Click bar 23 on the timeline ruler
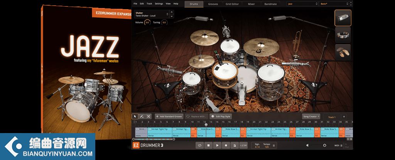The width and height of the screenshot is (395, 160). point(273,122)
